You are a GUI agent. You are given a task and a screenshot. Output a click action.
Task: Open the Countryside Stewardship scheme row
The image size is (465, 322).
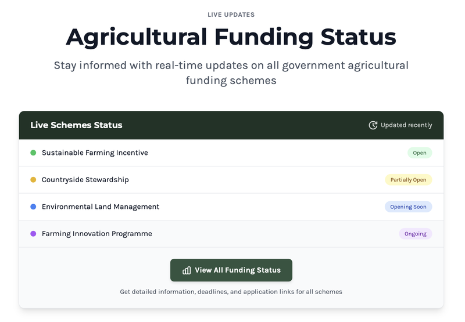click(x=85, y=180)
